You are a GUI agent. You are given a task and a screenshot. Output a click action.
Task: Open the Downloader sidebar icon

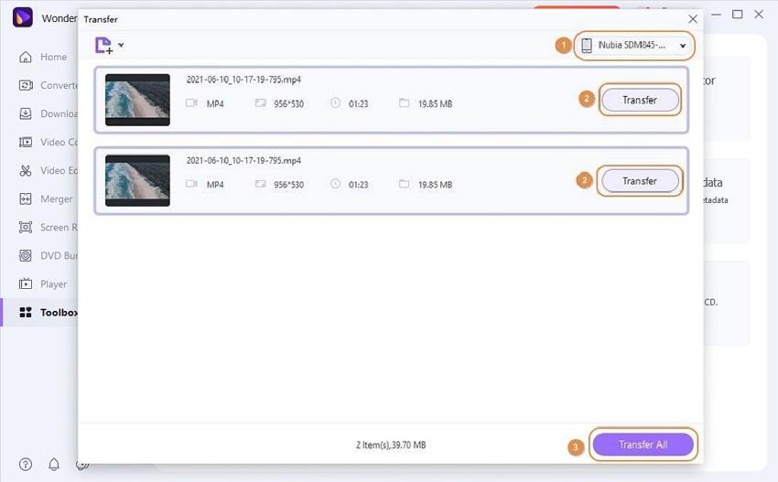[26, 113]
